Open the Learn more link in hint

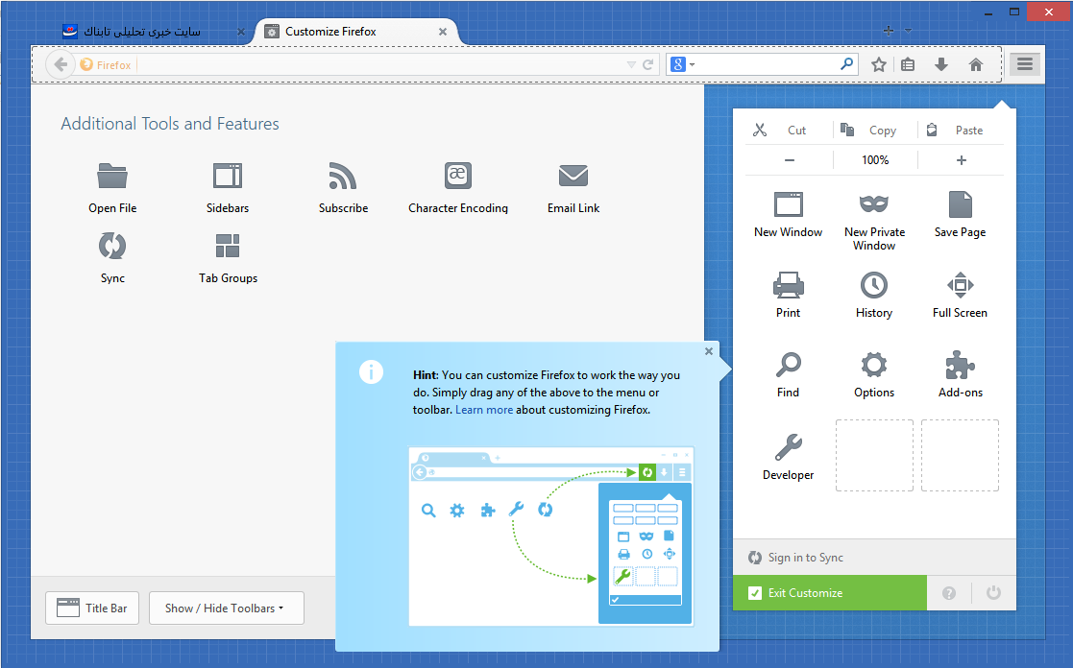click(x=484, y=410)
